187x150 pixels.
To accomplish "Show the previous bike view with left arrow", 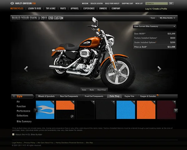I will [26, 69].
